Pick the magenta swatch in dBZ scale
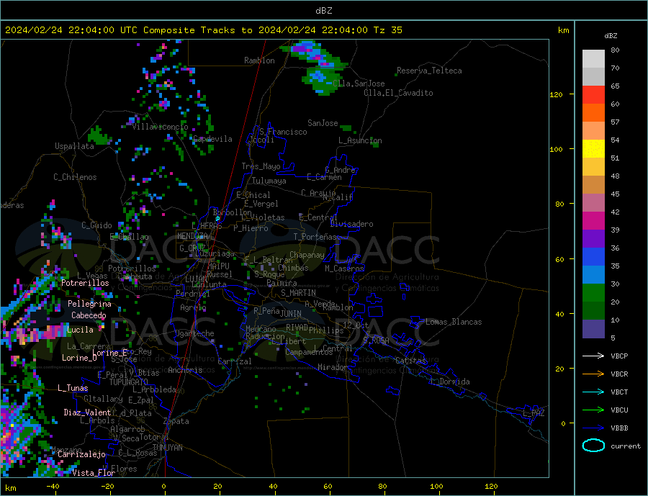Screen dimensions: 648x496 point(593,221)
